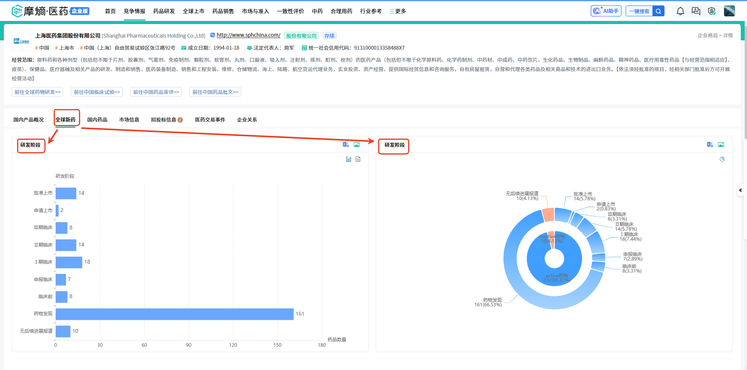Open the 竞争情报 menu item
Image resolution: width=747 pixels, height=370 pixels.
pyautogui.click(x=135, y=11)
